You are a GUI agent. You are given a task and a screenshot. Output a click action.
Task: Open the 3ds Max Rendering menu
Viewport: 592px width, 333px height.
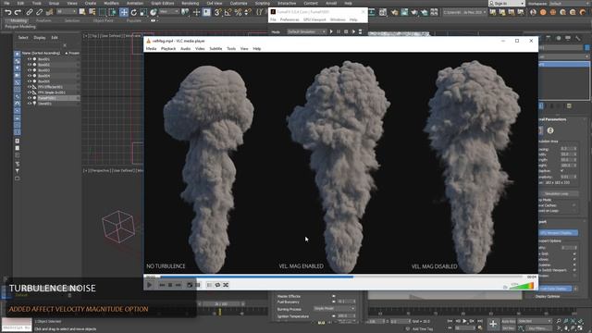(x=190, y=3)
